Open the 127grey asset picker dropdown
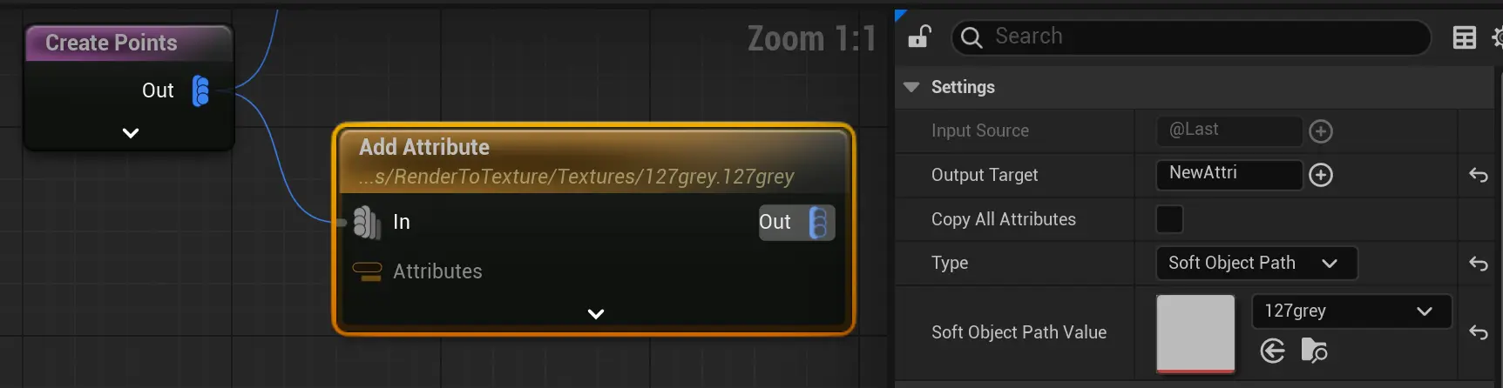This screenshot has height=388, width=1503. (x=1351, y=311)
